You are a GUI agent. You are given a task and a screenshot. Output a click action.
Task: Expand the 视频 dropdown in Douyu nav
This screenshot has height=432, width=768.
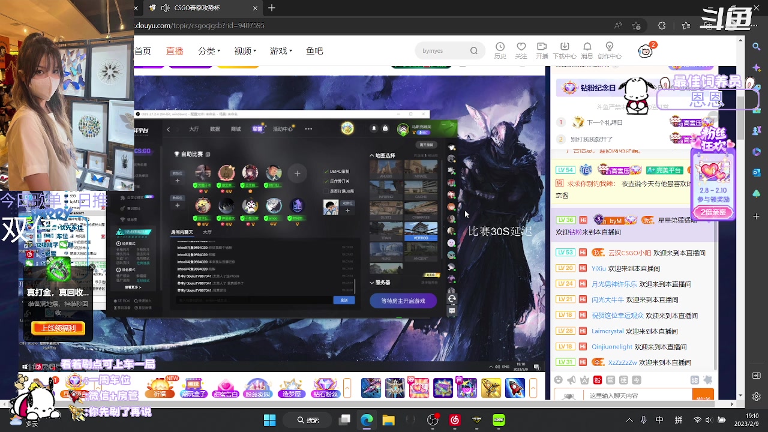click(x=245, y=51)
